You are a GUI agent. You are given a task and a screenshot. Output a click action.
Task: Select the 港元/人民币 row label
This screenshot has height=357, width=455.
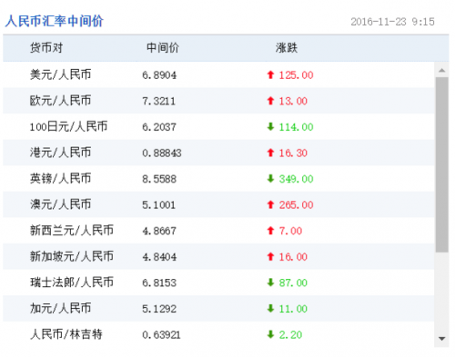pyautogui.click(x=60, y=153)
